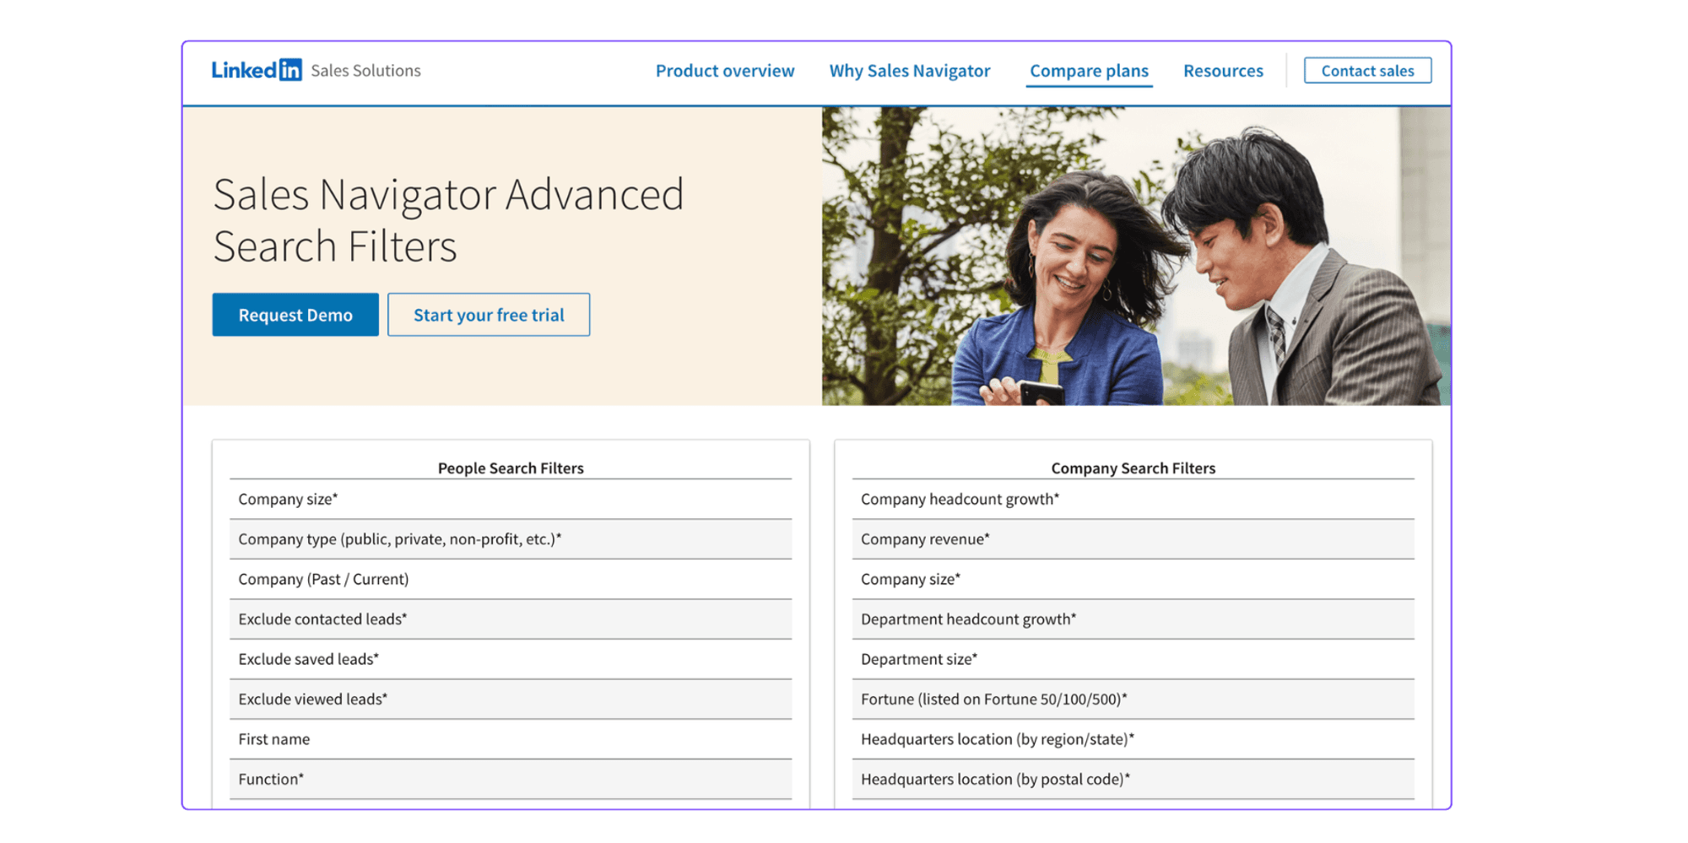This screenshot has width=1688, height=843.
Task: Click the Contact sales button
Action: (x=1367, y=71)
